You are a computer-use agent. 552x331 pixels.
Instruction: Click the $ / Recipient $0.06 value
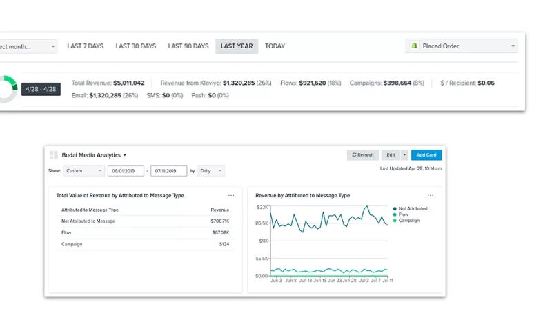(486, 83)
